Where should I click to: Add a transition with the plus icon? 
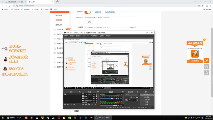pyautogui.click(x=131, y=97)
